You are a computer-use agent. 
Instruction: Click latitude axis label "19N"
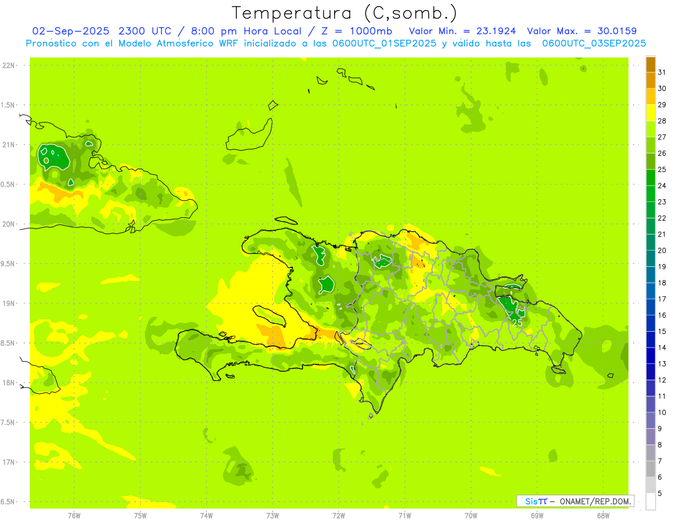pos(9,304)
